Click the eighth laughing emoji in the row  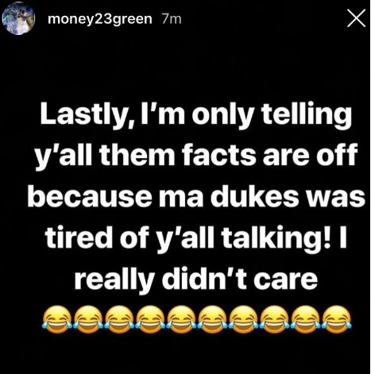[x=275, y=319]
